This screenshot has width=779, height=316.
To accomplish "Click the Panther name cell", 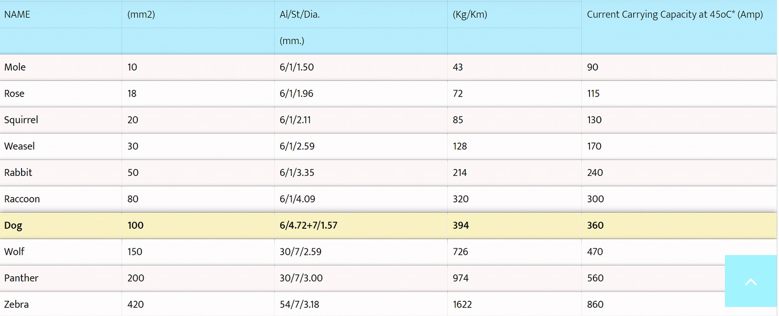I will [x=21, y=278].
